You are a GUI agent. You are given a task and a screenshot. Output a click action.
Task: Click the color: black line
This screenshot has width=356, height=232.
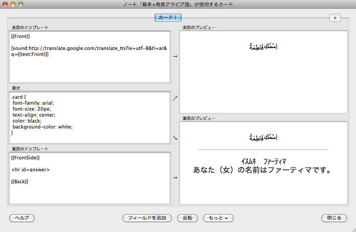(27, 121)
